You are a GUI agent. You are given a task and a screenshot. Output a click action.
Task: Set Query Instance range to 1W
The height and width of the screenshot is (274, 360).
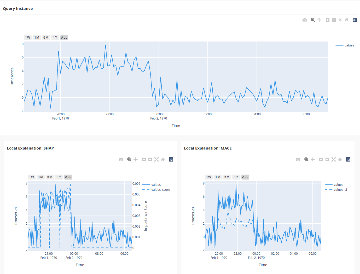[28, 38]
